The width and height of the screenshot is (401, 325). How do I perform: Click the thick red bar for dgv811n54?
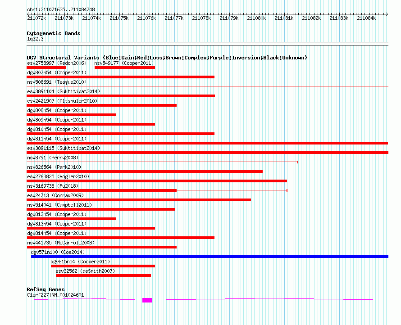207,143
